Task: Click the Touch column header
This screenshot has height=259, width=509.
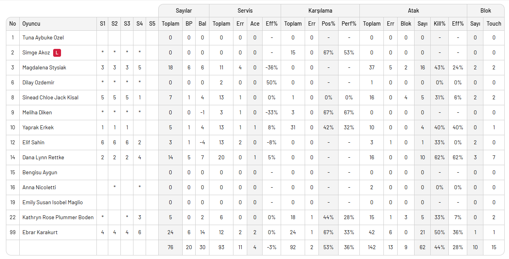Action: pos(494,24)
